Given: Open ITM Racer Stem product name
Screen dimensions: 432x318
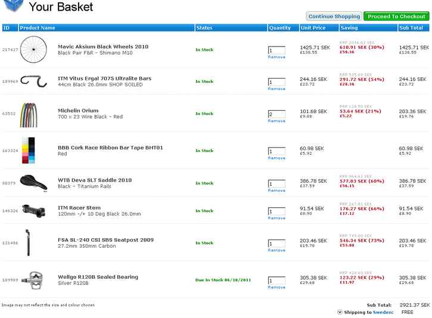Looking at the screenshot, I should pos(79,208).
